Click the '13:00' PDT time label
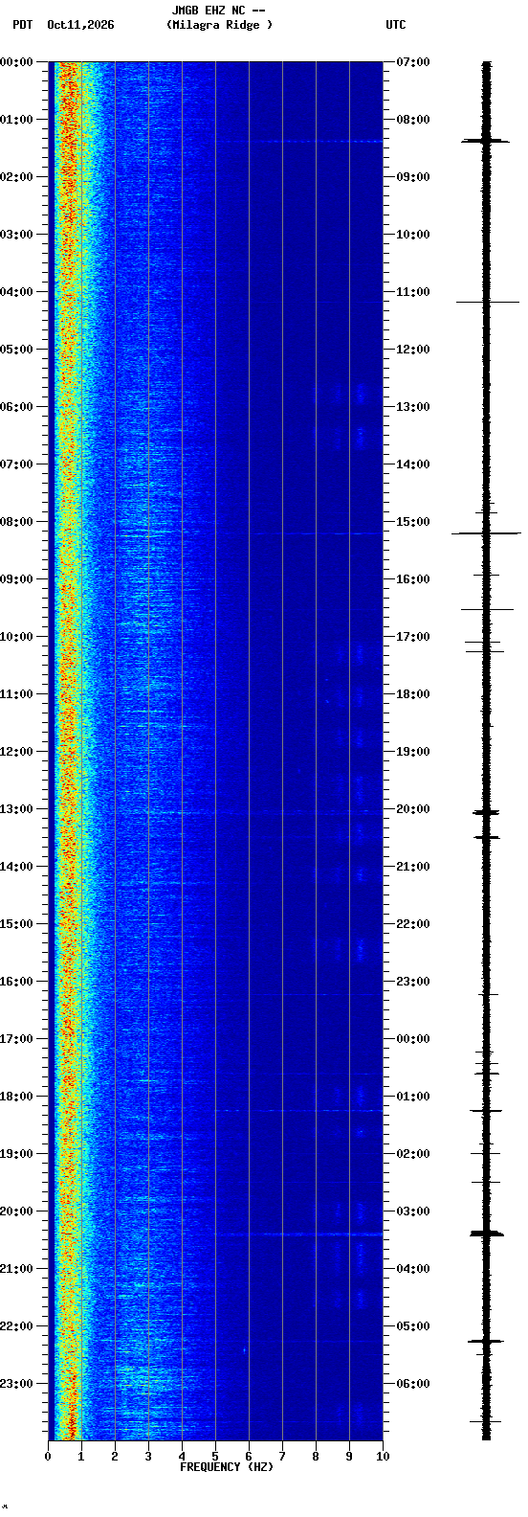 (16, 809)
